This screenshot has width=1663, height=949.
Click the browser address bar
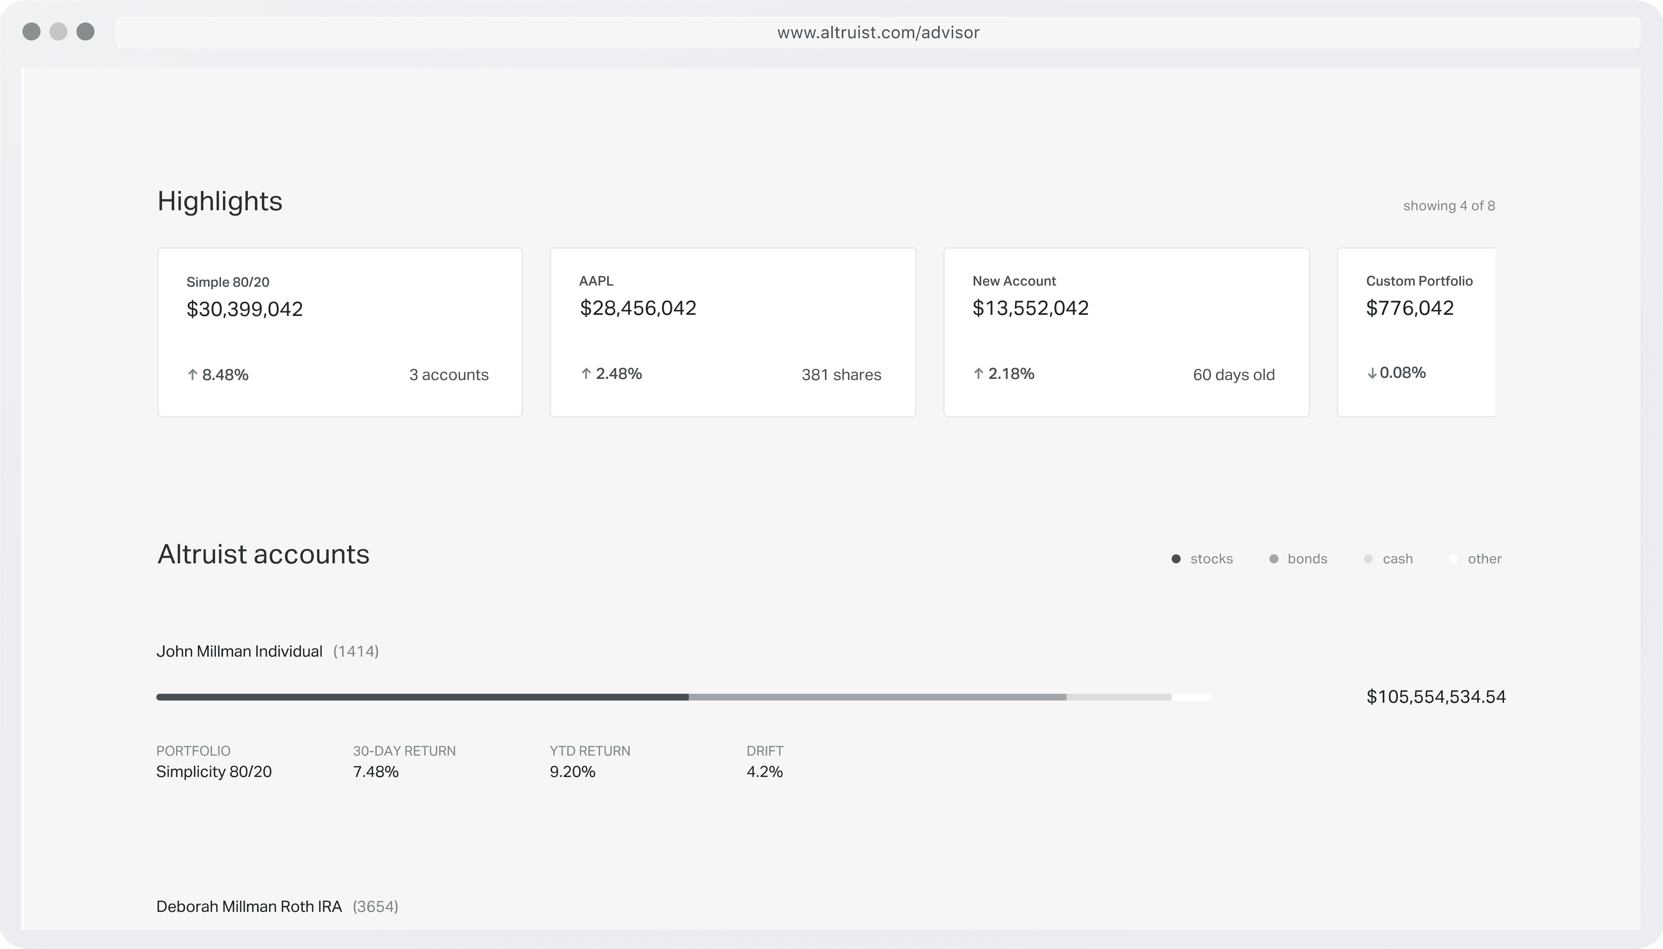[877, 33]
